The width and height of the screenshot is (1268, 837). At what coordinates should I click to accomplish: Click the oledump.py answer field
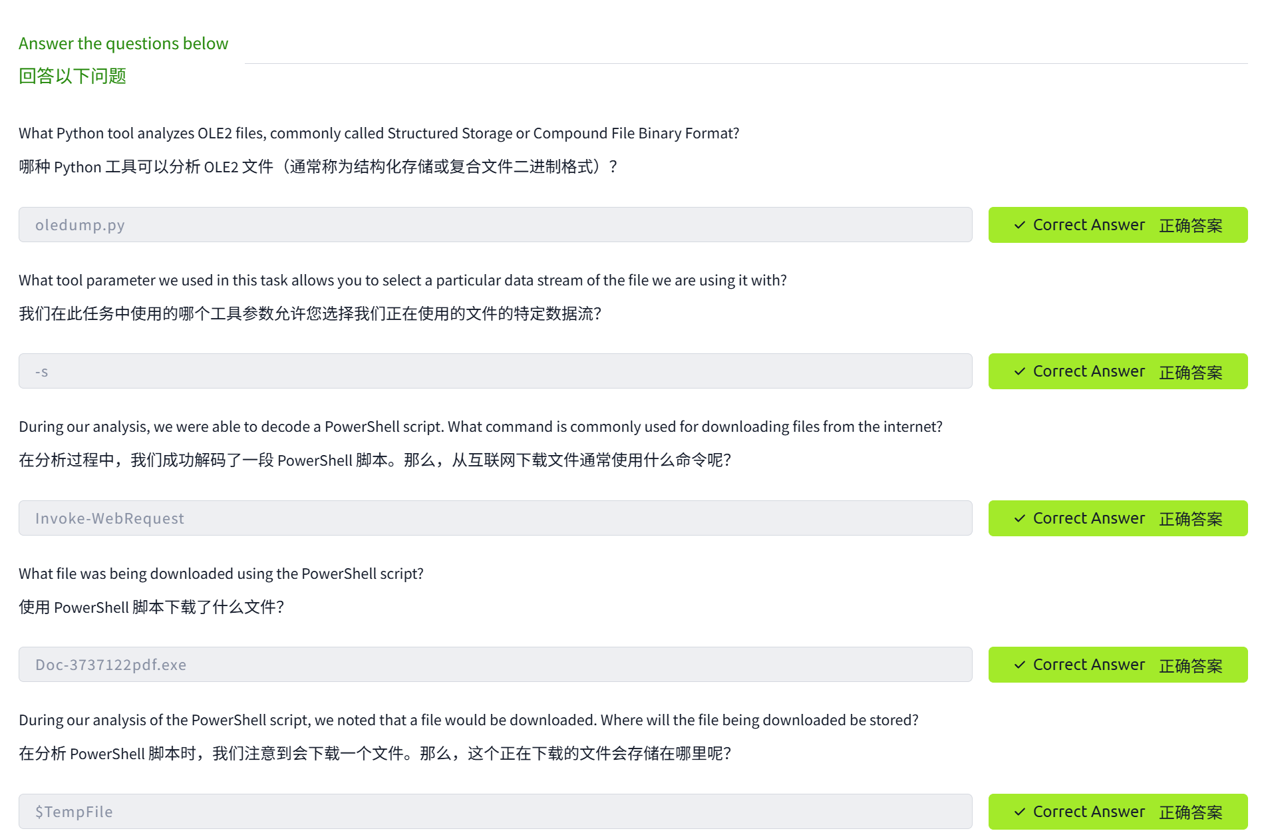point(495,225)
